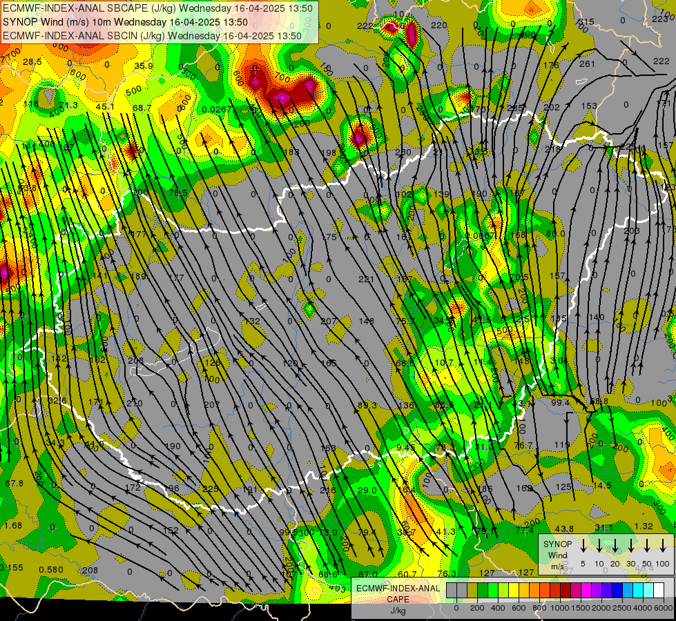The height and width of the screenshot is (621, 676).
Task: Click the '45.1' value on the map
Action: point(105,106)
